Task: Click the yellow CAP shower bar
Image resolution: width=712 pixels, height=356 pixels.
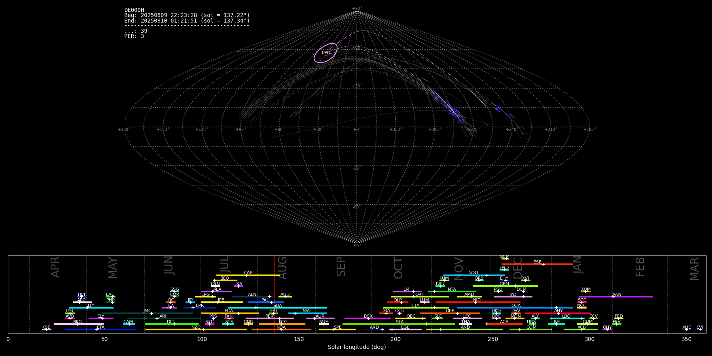Action: point(248,275)
